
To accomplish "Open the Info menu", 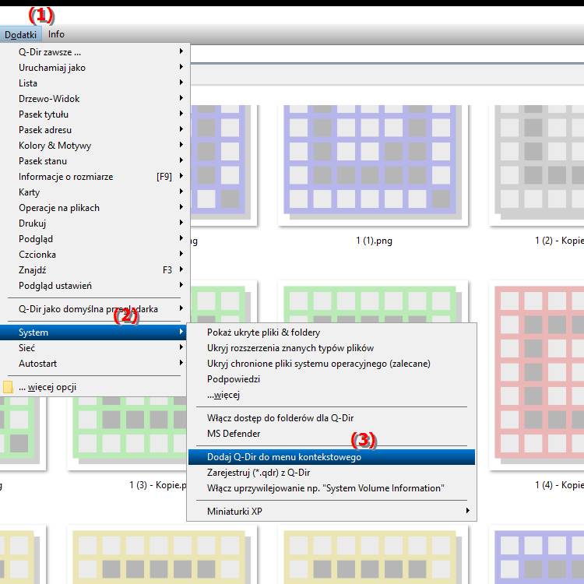I will (56, 34).
